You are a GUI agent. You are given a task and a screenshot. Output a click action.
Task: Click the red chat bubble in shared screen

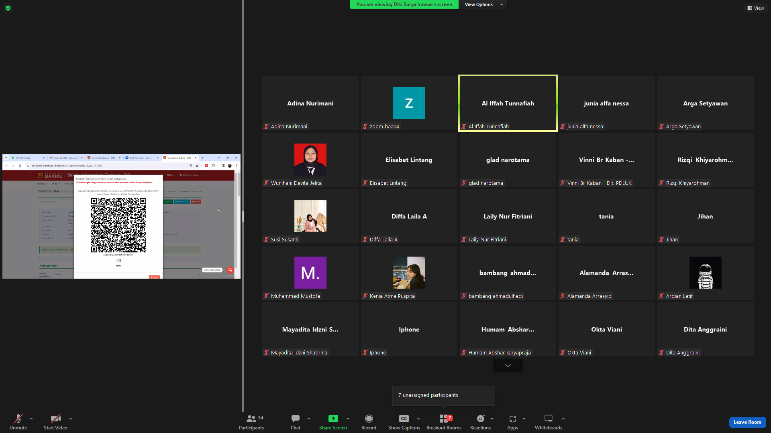point(230,270)
